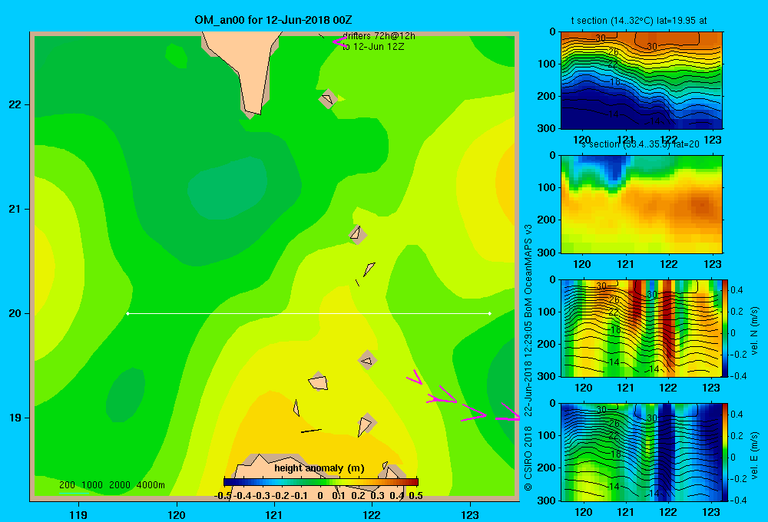Click longitude label "123" below main map

pyautogui.click(x=470, y=514)
